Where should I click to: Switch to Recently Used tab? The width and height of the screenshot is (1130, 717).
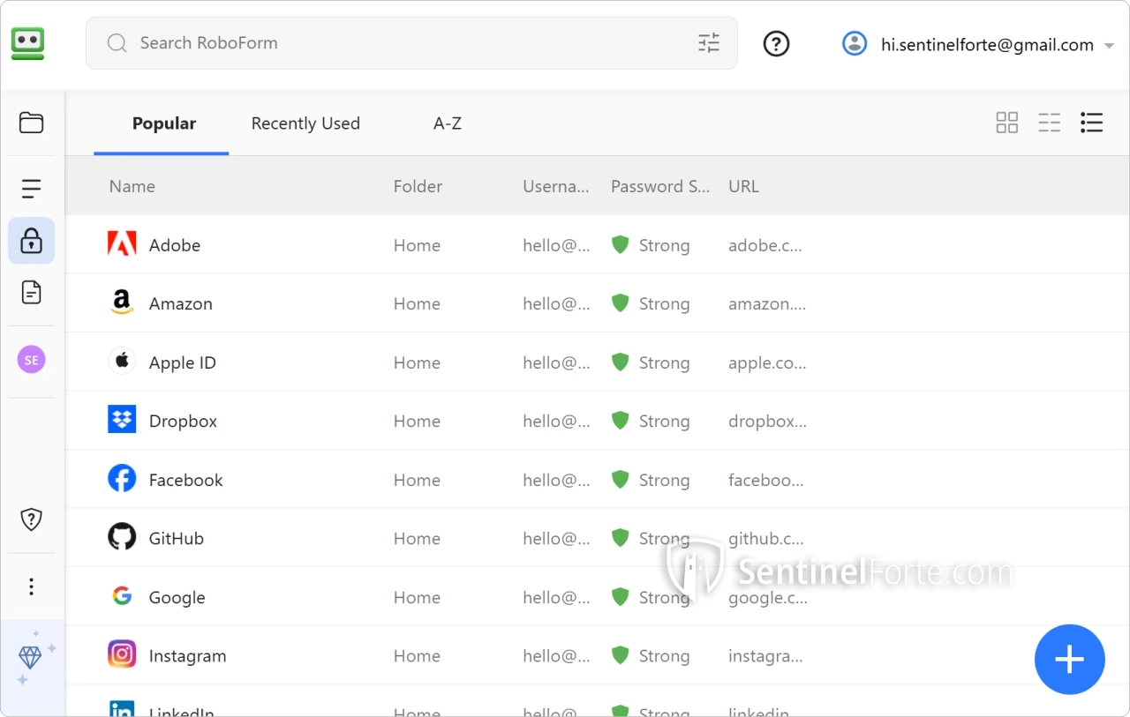point(305,123)
